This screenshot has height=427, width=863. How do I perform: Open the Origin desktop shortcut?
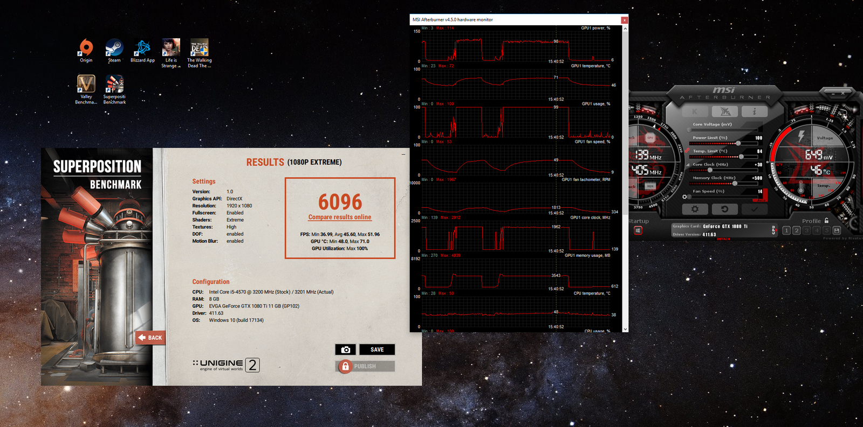(x=86, y=51)
